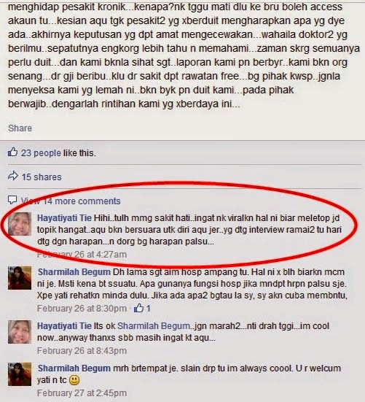Open Hayatiyati Tie's name on the circled comment

coord(64,218)
